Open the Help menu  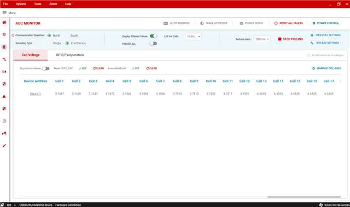[x=68, y=4]
